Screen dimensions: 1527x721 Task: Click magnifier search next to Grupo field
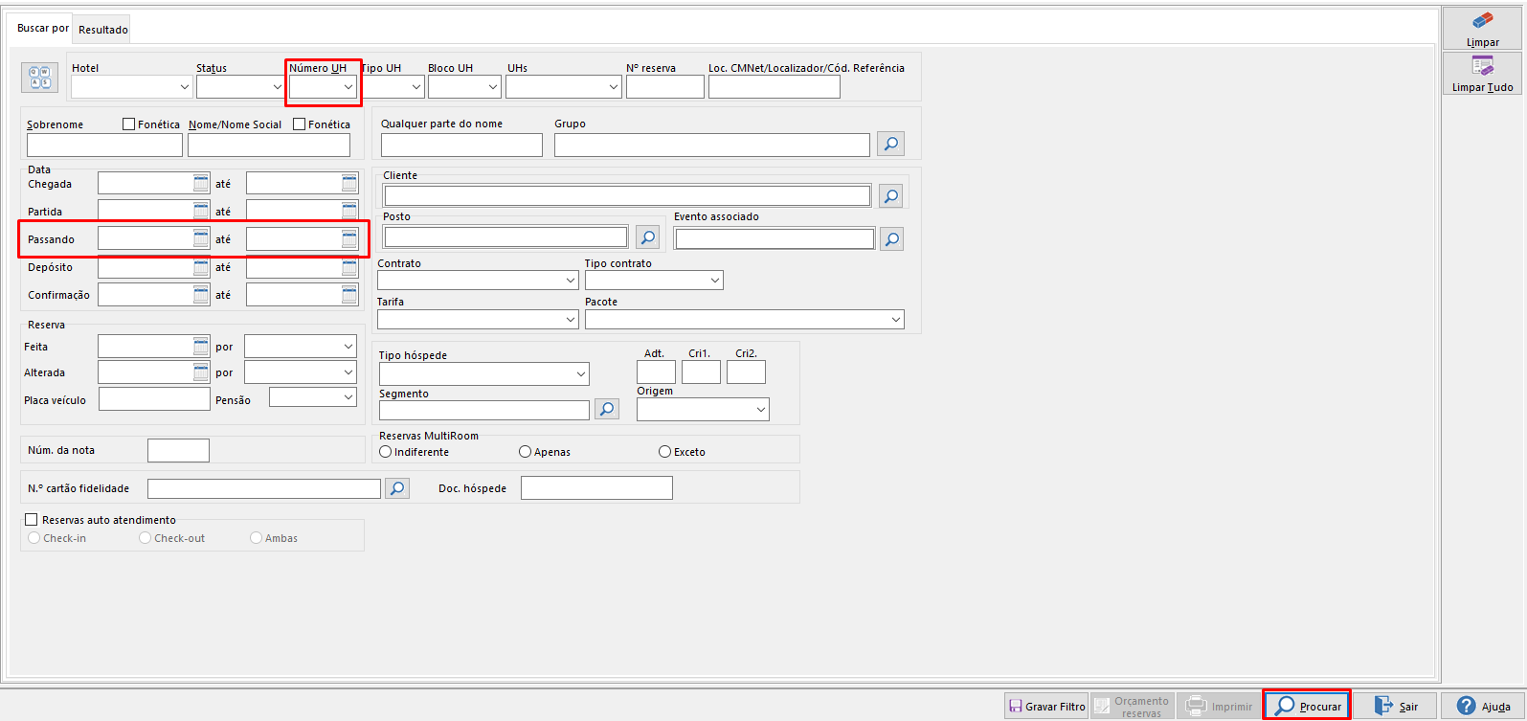(890, 144)
